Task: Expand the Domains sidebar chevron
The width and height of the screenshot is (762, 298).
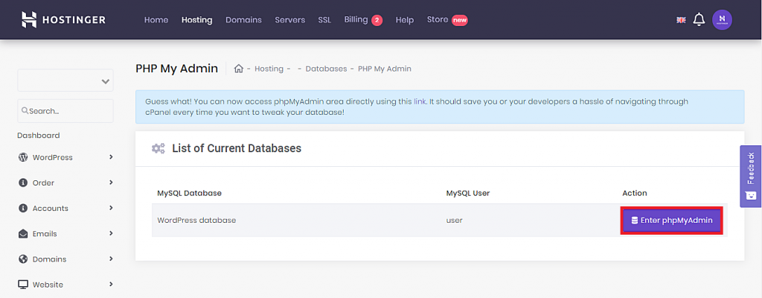Action: (111, 259)
